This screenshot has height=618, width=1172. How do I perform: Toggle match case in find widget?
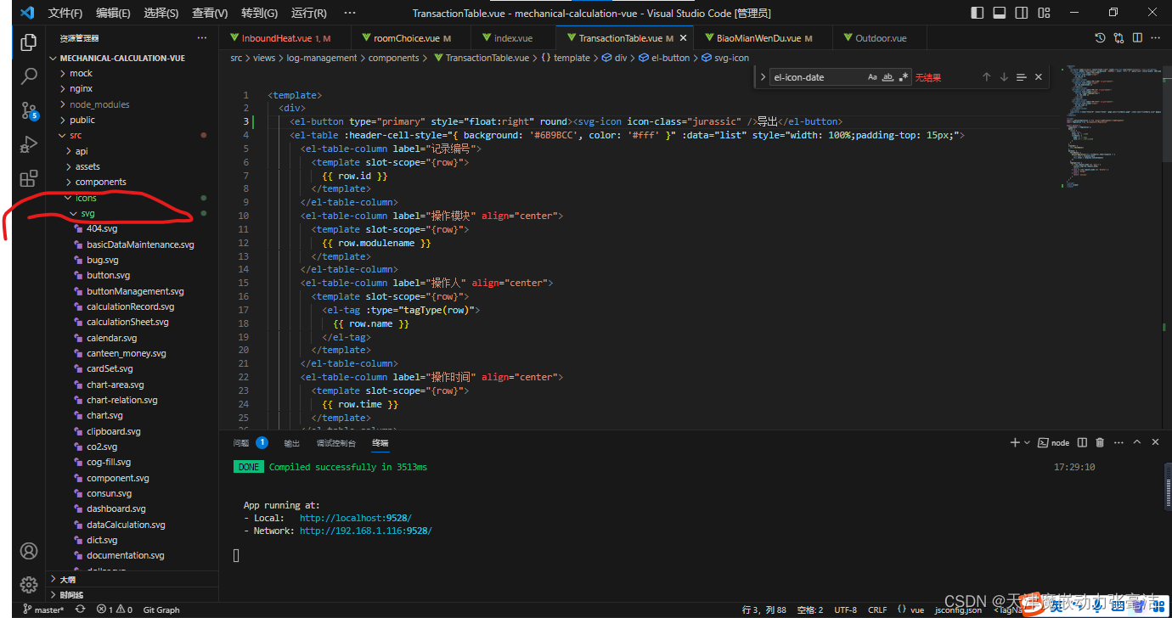(x=872, y=77)
